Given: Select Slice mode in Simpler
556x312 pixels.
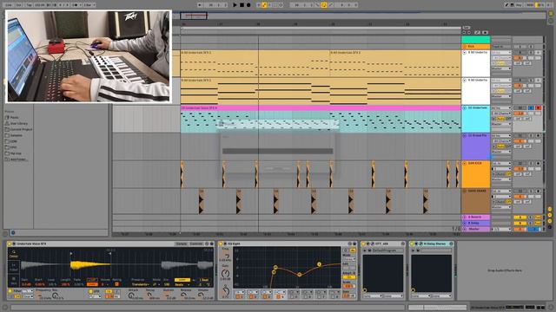Looking at the screenshot, I should pos(14,281).
